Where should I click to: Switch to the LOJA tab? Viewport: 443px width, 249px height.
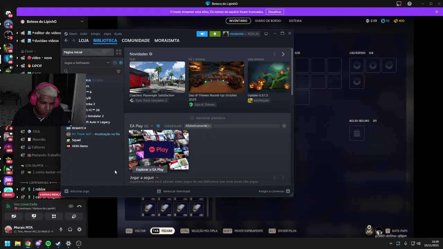[84, 40]
